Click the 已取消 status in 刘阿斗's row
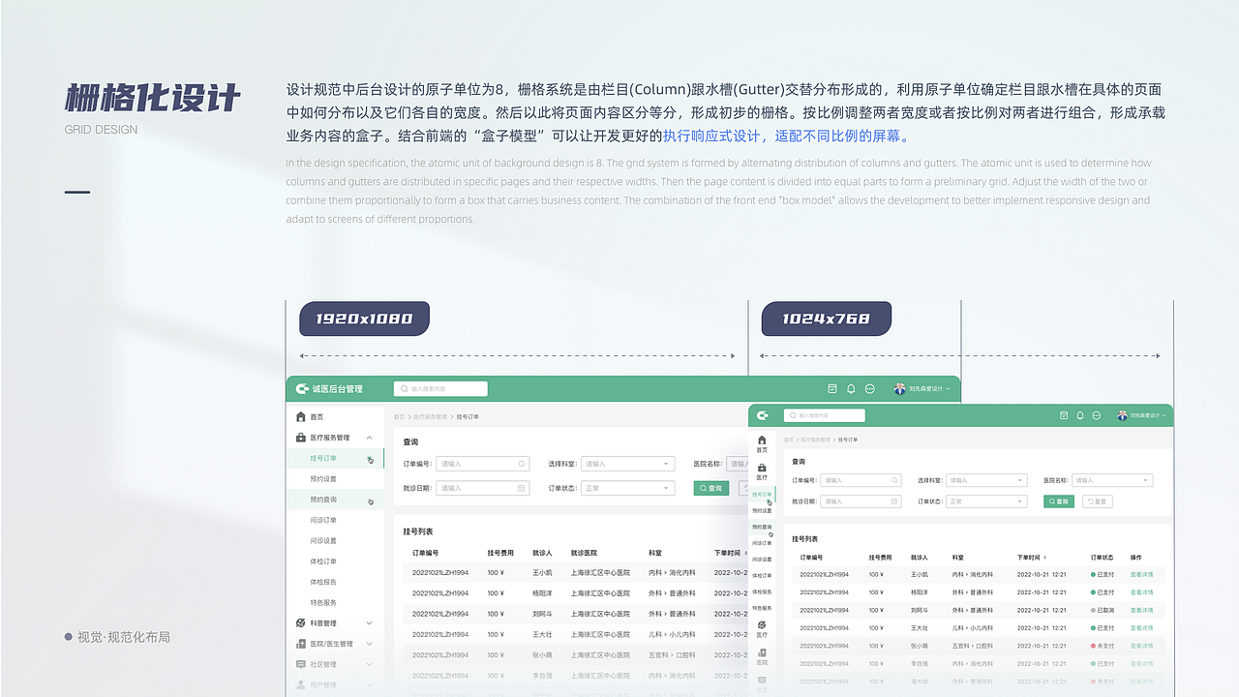Viewport: 1239px width, 697px height. coord(1102,610)
